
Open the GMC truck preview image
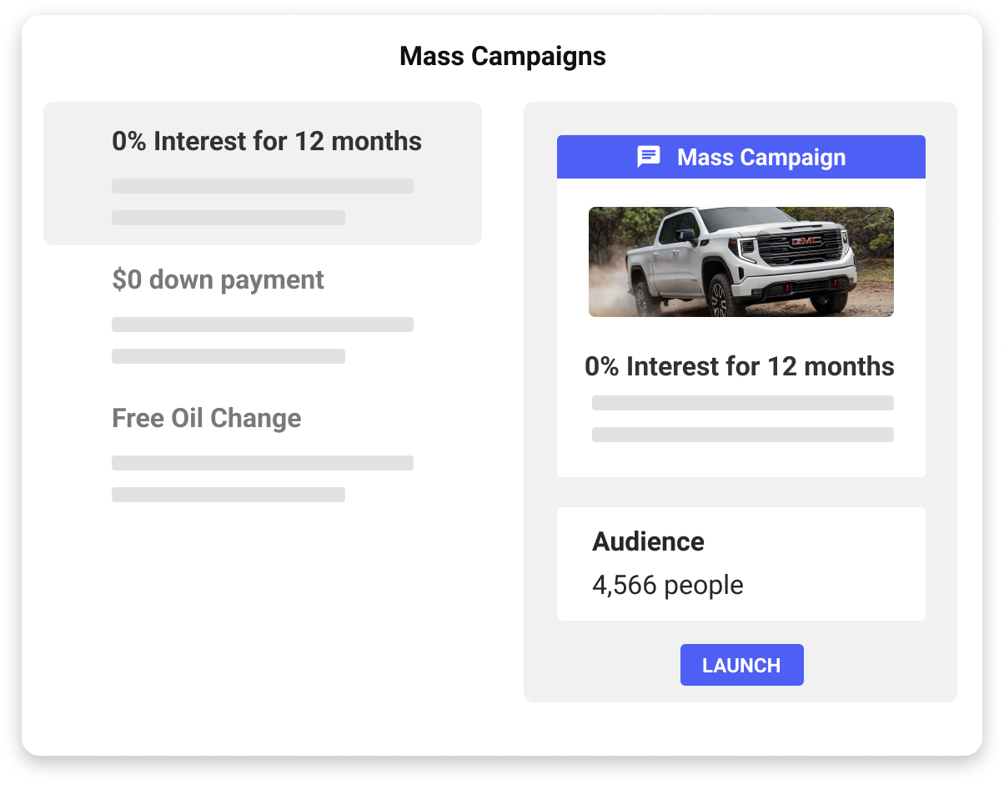point(741,262)
